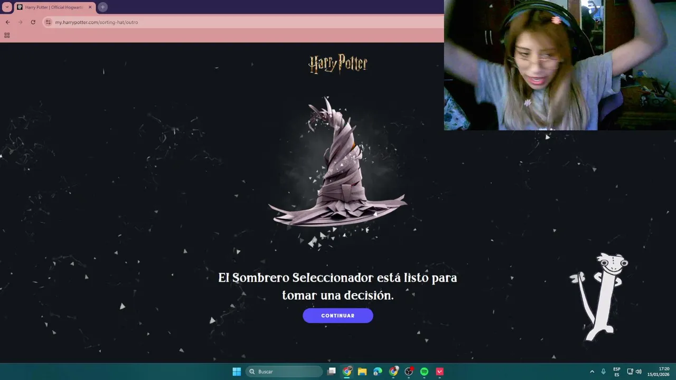Click the Sombrero Seleccionador heading text

coord(338,286)
